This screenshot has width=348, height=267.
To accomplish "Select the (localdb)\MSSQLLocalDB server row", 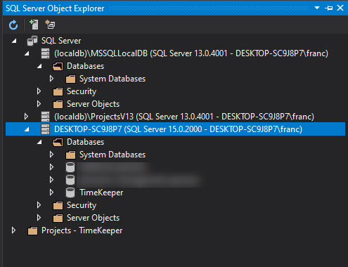I will [x=191, y=53].
